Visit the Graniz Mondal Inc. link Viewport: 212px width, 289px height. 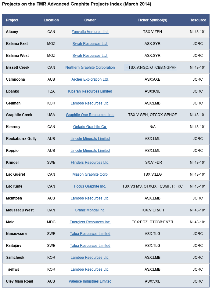(90, 210)
